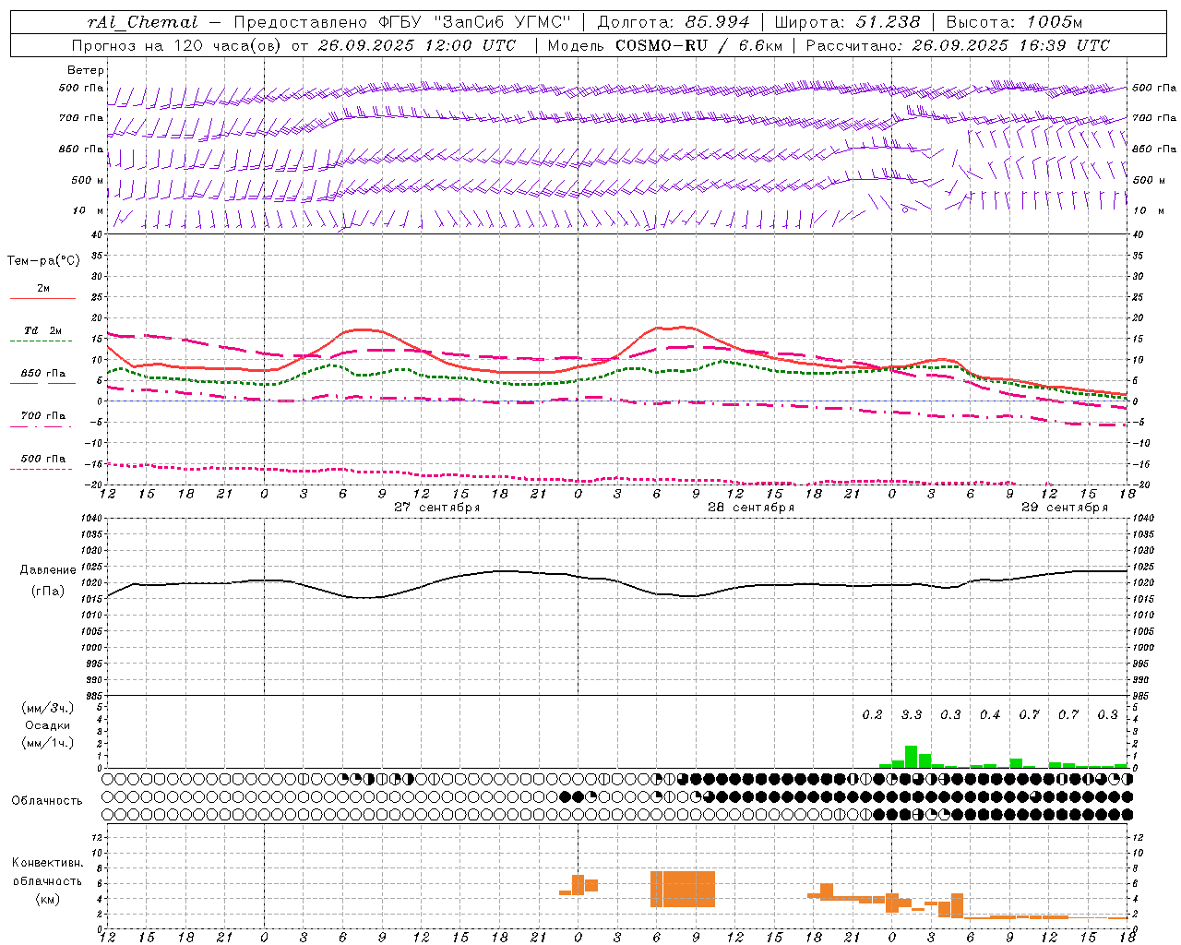
Task: Click the Модель COSMO-RU / 6.6км label
Action: [x=665, y=45]
